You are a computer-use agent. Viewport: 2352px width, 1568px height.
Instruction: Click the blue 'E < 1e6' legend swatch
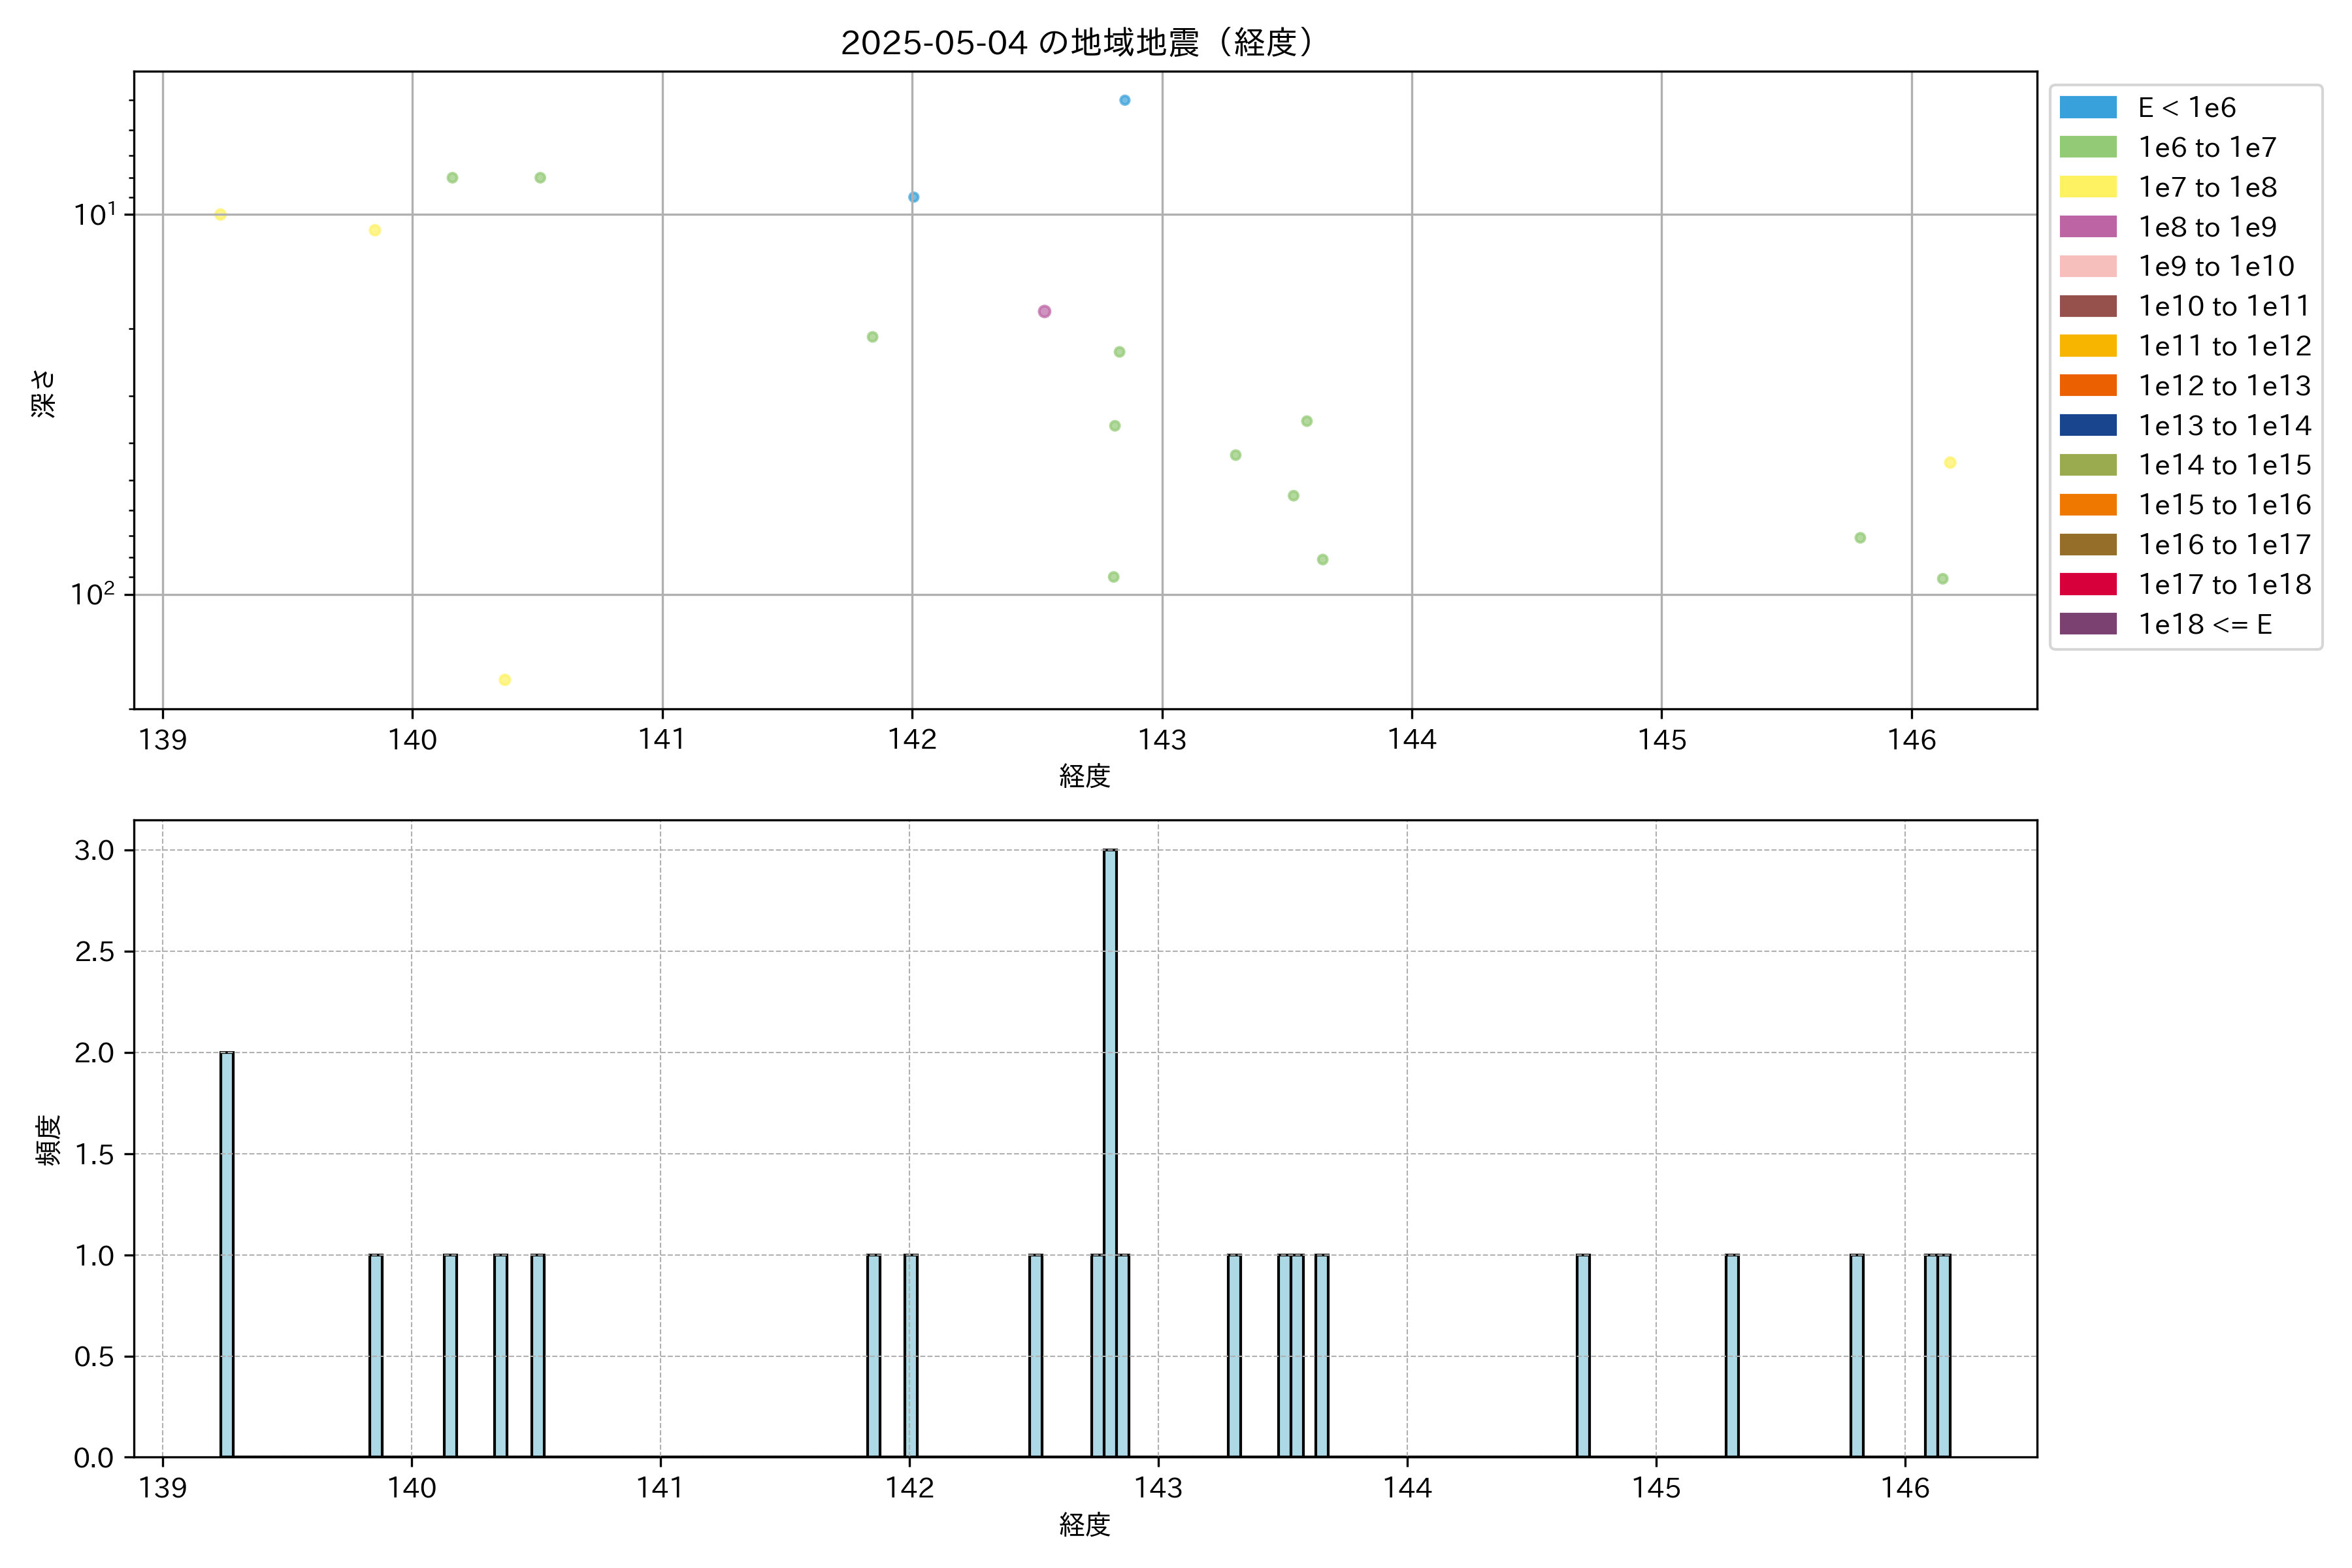[x=2088, y=107]
